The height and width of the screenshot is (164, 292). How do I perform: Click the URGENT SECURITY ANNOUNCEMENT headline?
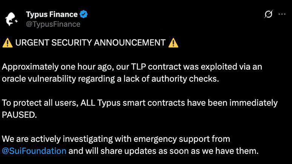coord(90,43)
